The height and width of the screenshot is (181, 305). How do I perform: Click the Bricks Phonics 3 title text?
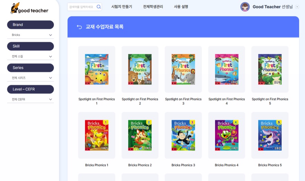point(183,165)
